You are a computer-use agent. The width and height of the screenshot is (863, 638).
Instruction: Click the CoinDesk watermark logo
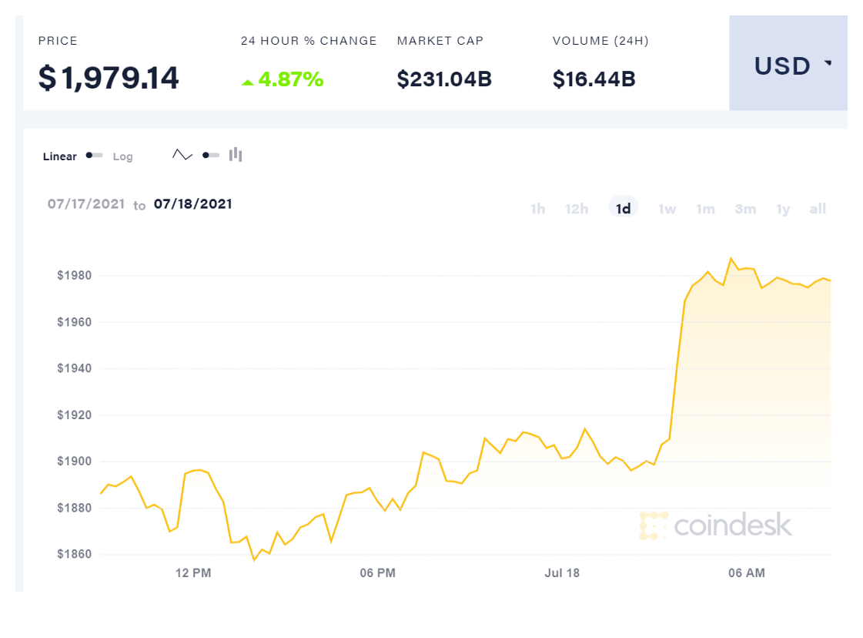tap(715, 526)
